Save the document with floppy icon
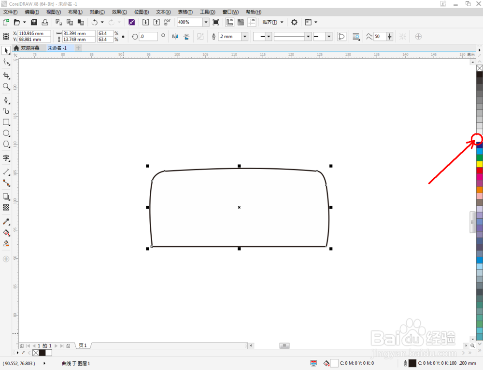483x370 pixels. click(x=34, y=22)
